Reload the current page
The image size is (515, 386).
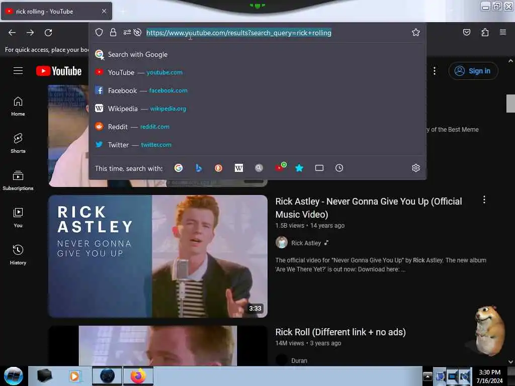(x=48, y=33)
